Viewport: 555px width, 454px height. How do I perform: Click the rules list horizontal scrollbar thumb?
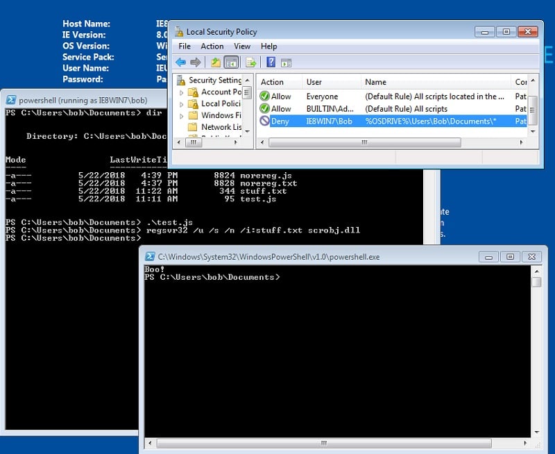pyautogui.click(x=365, y=142)
